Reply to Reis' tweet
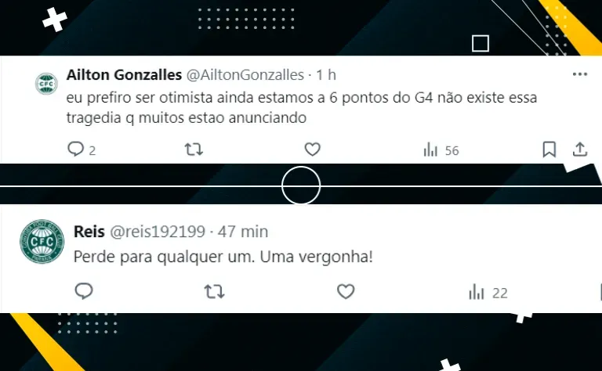Image resolution: width=602 pixels, height=371 pixels. click(84, 291)
